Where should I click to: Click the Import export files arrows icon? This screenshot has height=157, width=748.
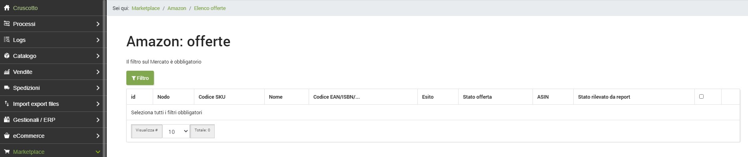[7, 104]
